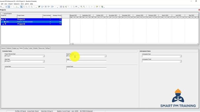200x112 pixels.
Task: Close the Projects pane with red X
Action: pos(199,10)
